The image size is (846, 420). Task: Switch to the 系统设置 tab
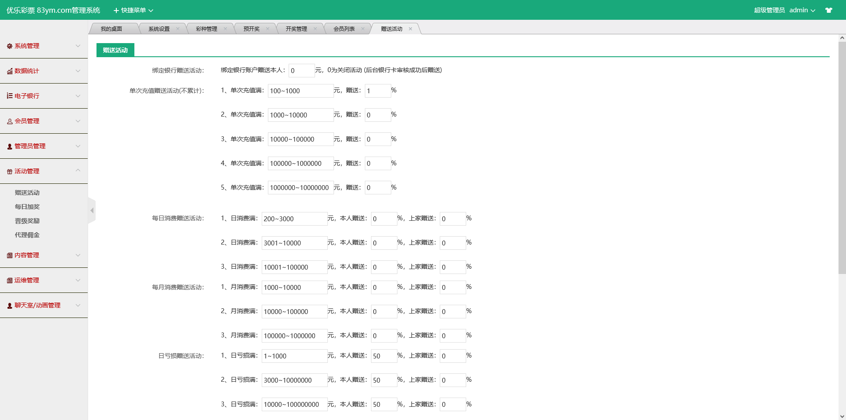pos(159,29)
